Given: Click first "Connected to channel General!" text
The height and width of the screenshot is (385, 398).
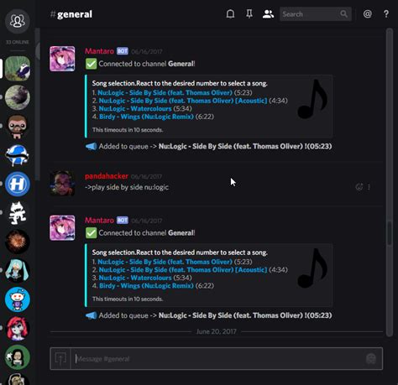Looking at the screenshot, I should pyautogui.click(x=147, y=64).
